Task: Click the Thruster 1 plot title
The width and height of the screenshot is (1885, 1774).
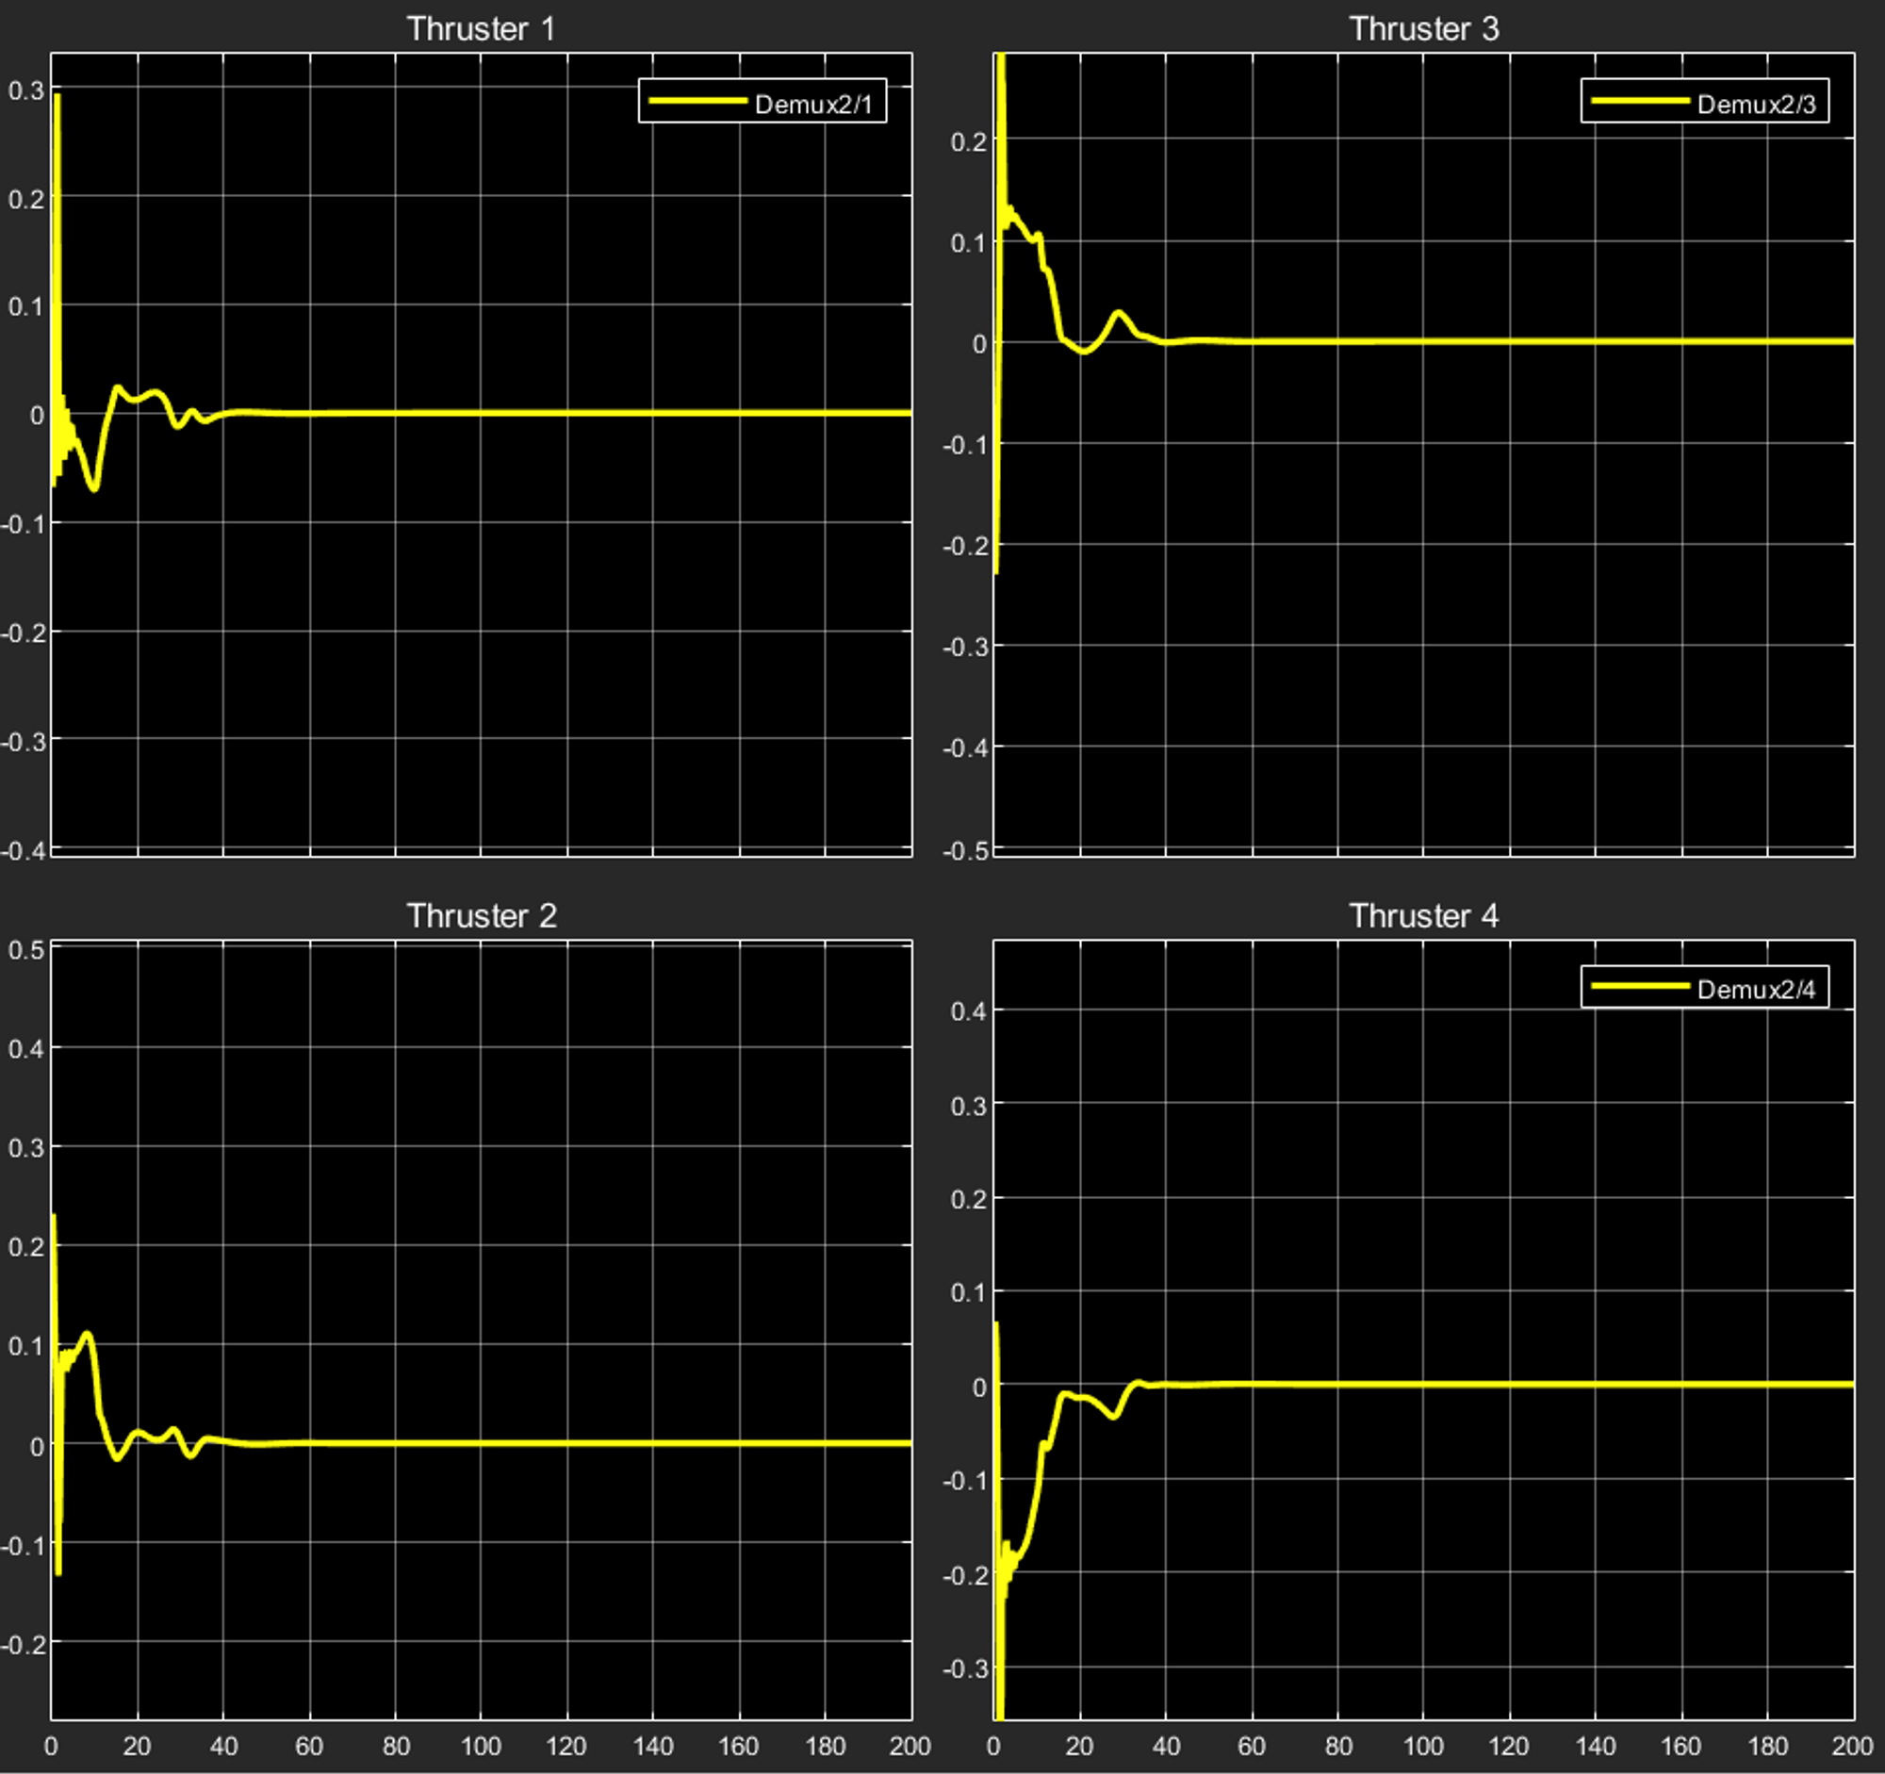Action: click(481, 28)
